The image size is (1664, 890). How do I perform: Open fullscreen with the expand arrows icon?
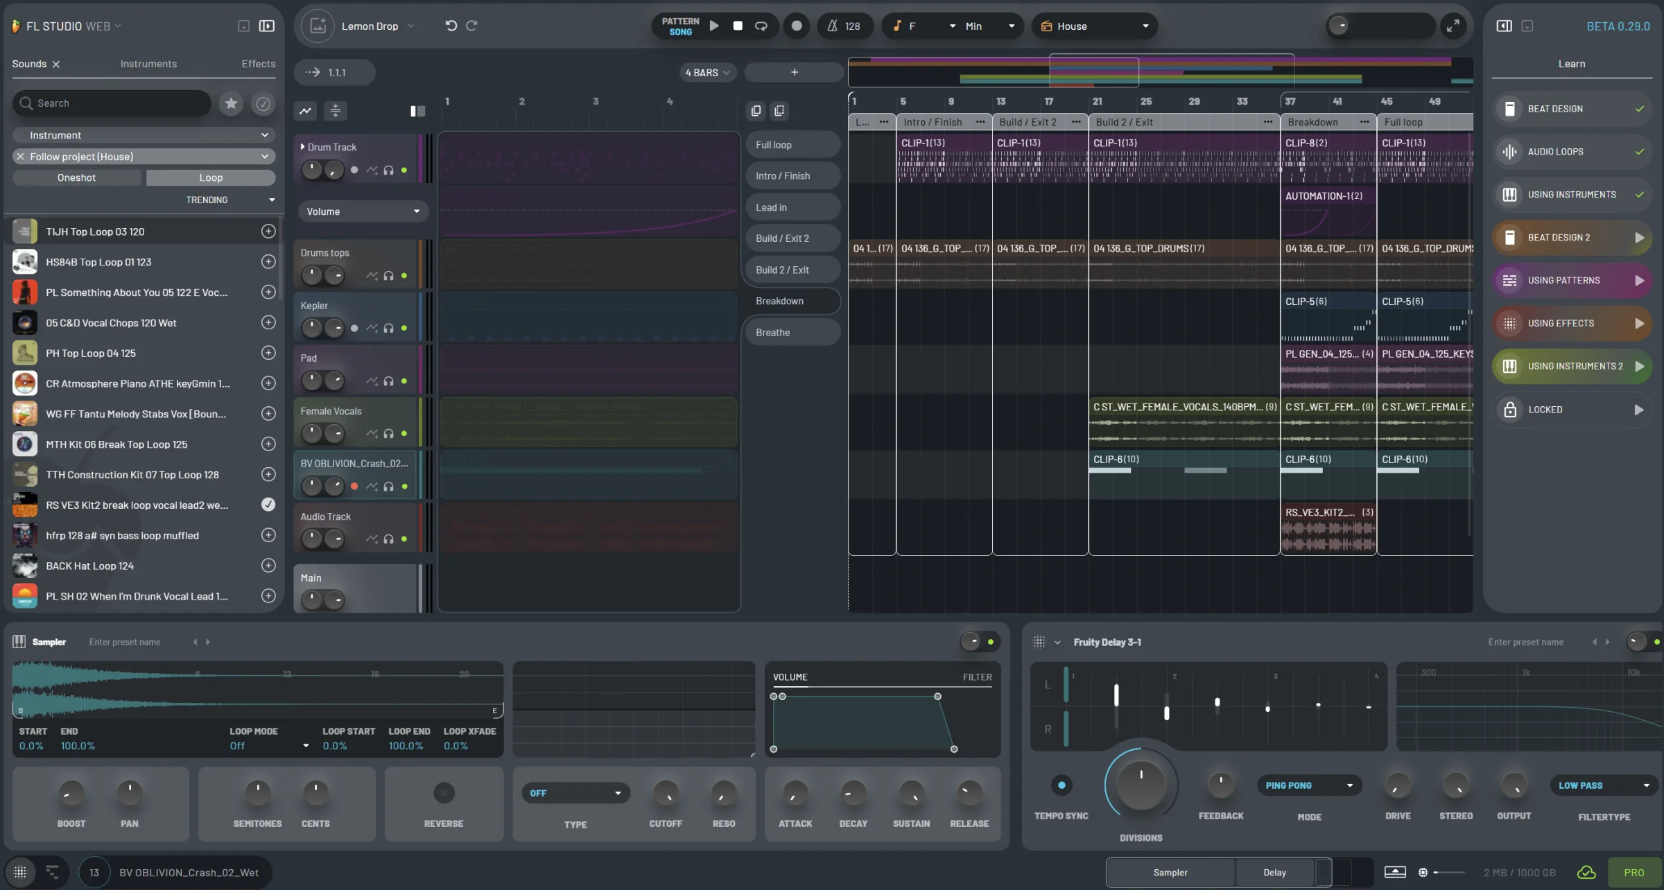click(x=1453, y=26)
